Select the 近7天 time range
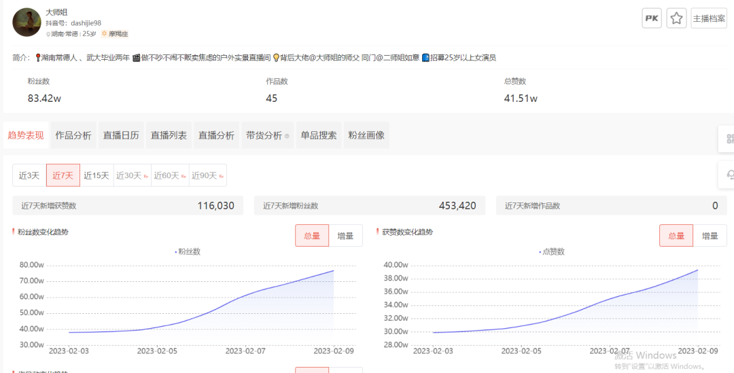 tap(63, 175)
